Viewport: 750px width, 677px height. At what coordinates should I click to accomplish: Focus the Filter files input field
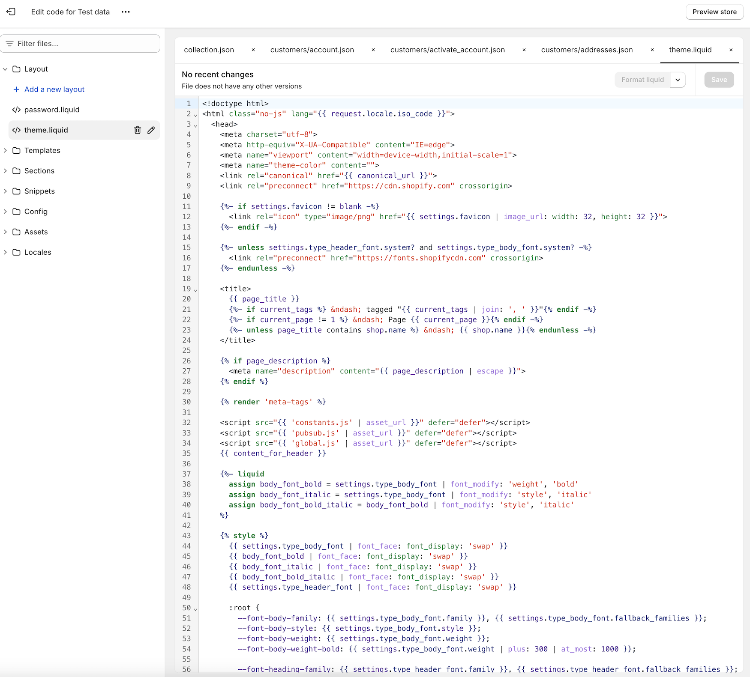(80, 44)
